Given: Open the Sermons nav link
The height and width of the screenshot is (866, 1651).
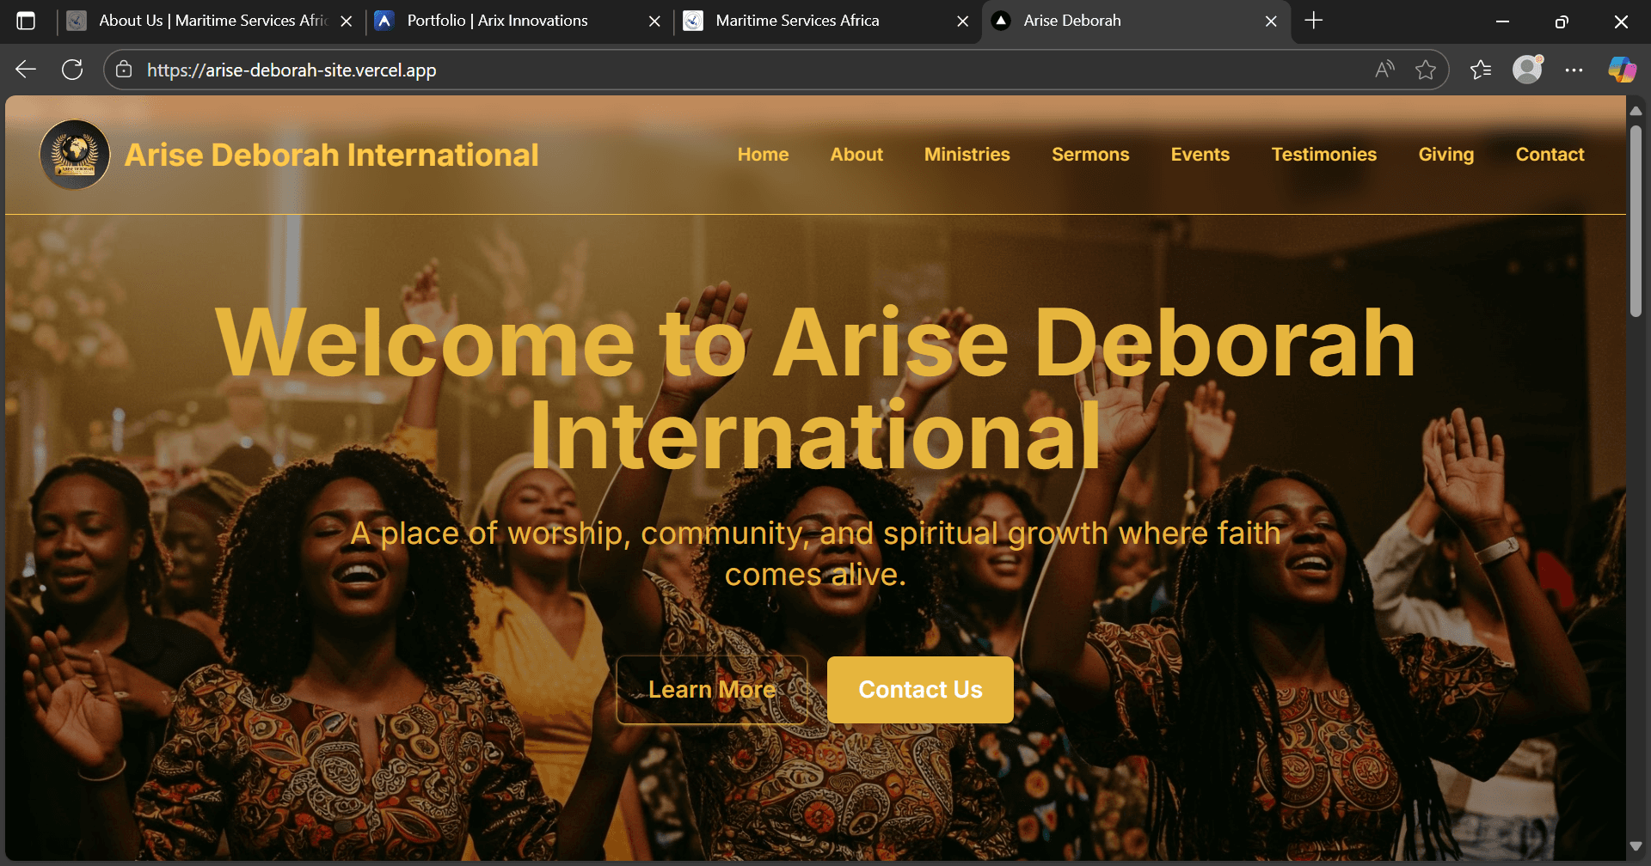Looking at the screenshot, I should point(1090,155).
